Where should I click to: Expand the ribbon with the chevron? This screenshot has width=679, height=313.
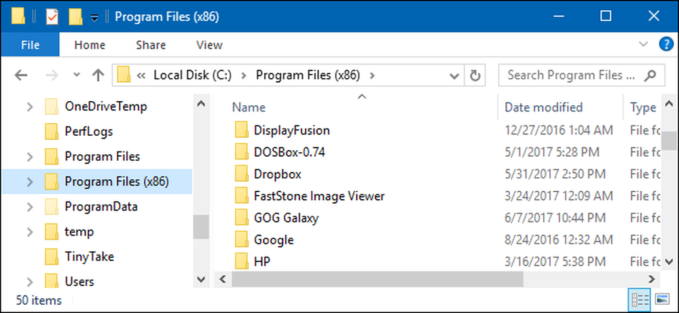click(x=644, y=44)
